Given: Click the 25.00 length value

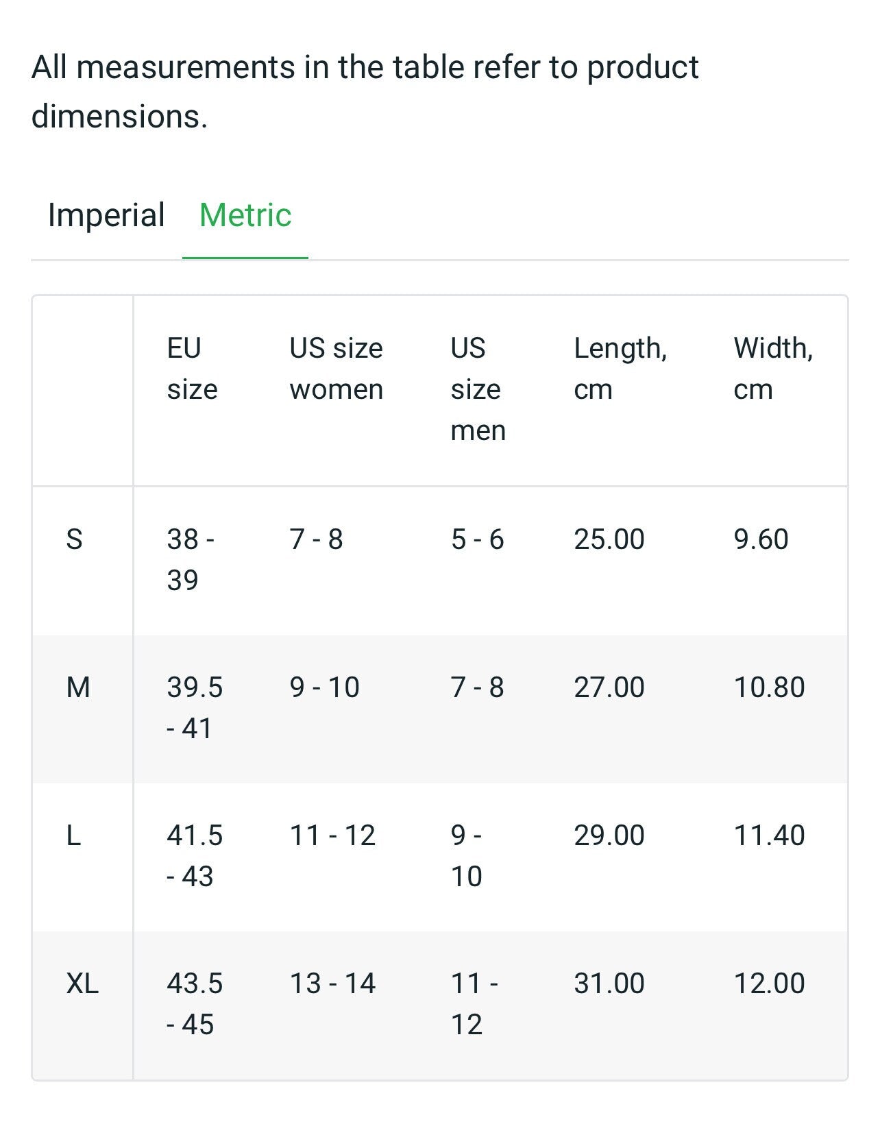Looking at the screenshot, I should [x=609, y=540].
